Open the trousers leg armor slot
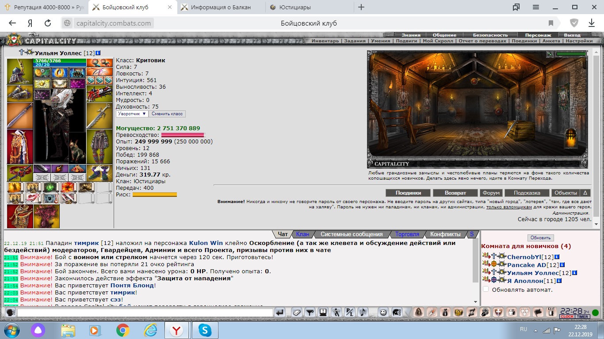This screenshot has height=339, width=604. tap(99, 147)
